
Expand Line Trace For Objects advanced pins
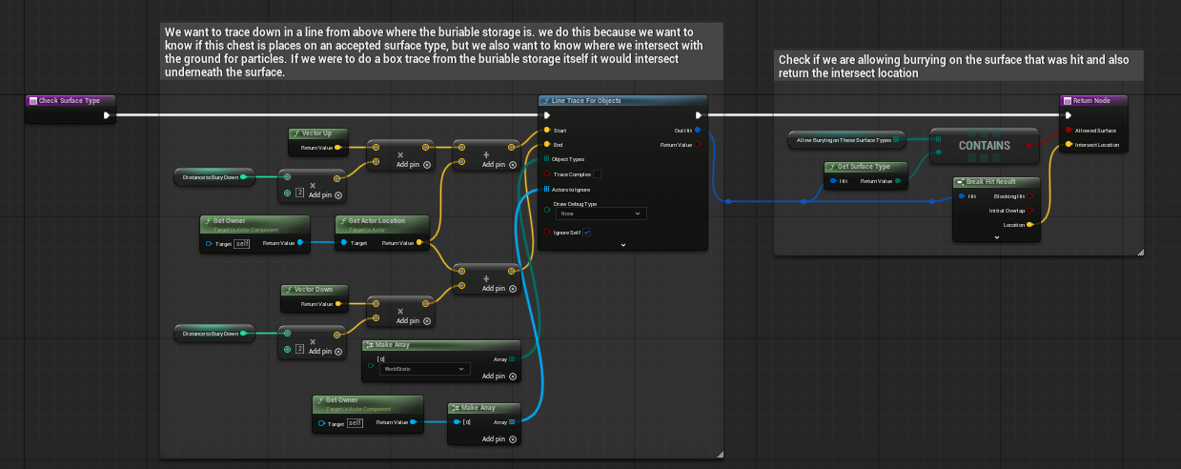tap(622, 245)
